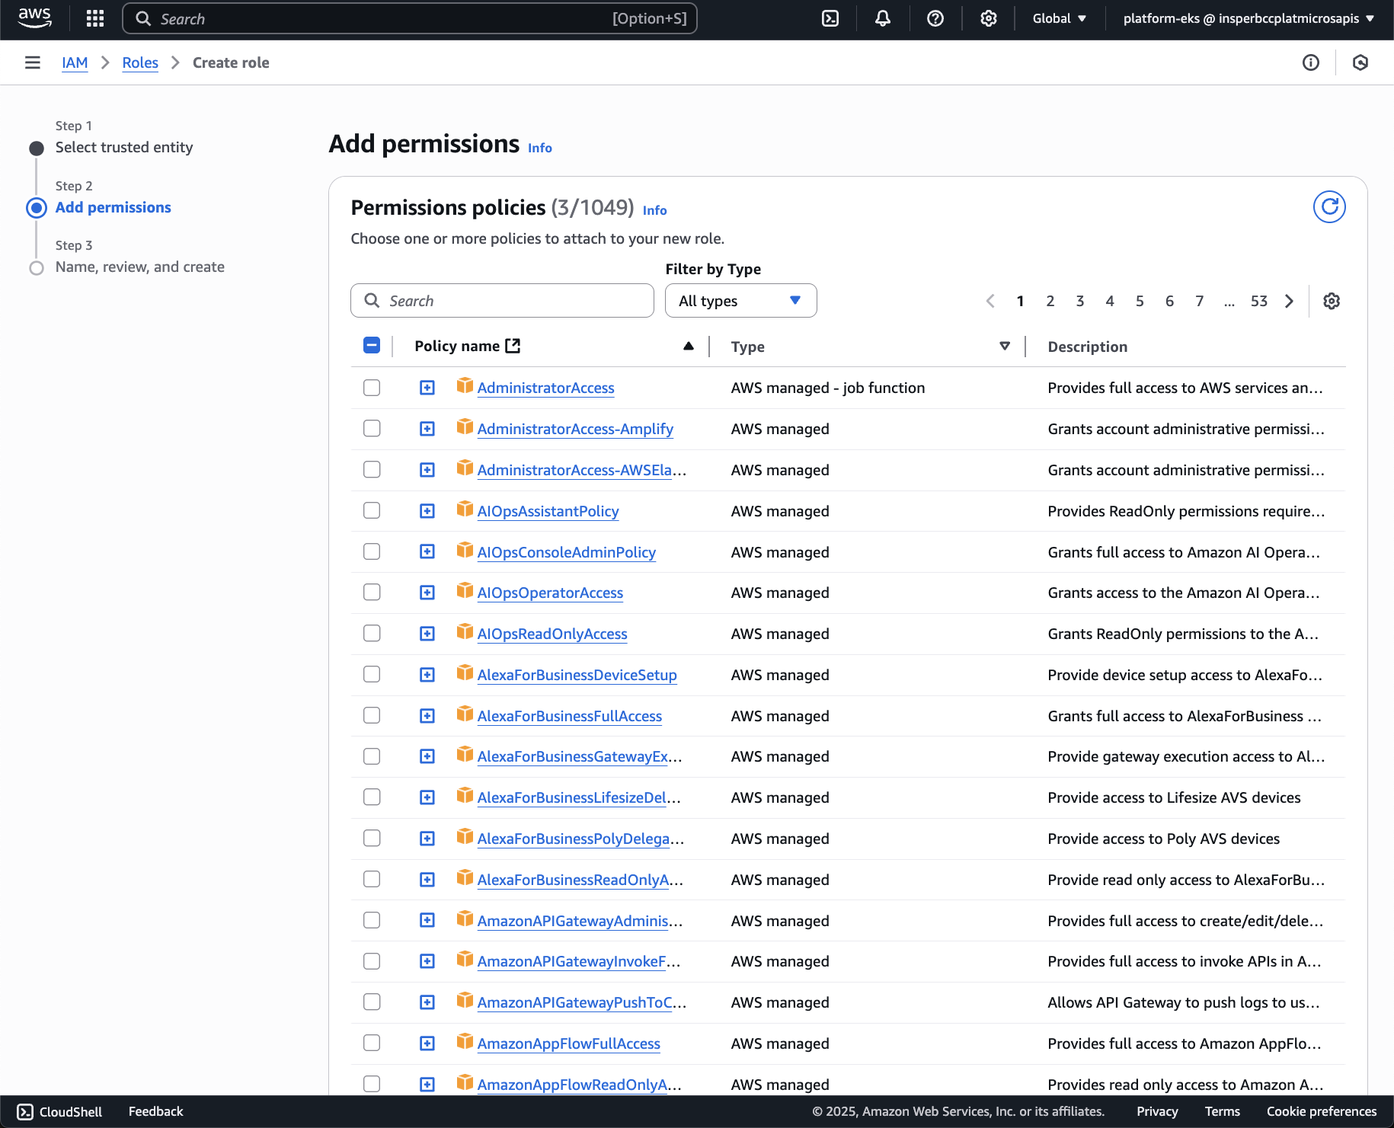Viewport: 1394px width, 1128px height.
Task: Go to page 7 of policies
Action: coord(1200,301)
